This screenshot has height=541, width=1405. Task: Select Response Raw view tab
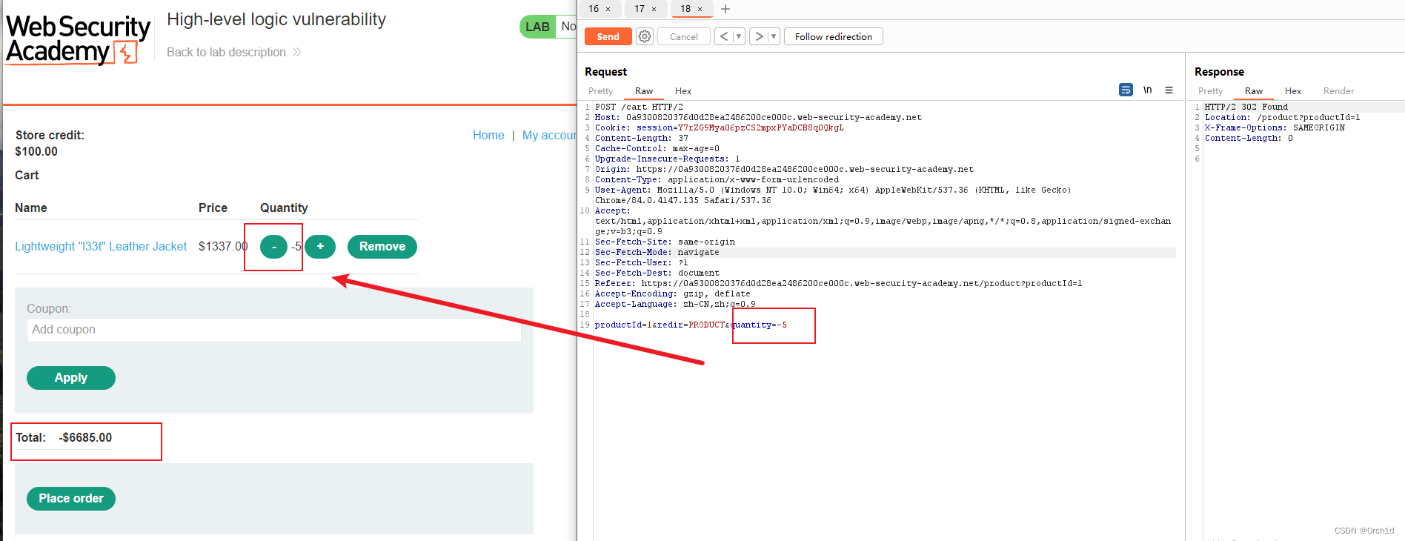point(1254,91)
